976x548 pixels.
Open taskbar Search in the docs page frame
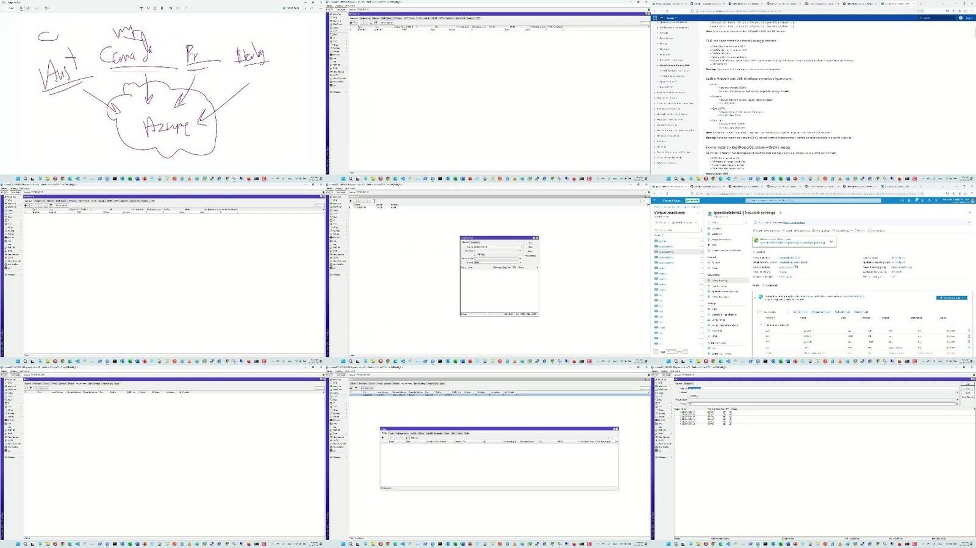coord(676,179)
